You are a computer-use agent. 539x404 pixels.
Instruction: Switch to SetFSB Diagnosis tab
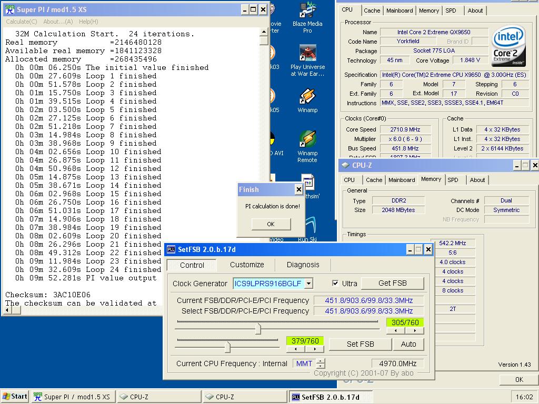point(303,265)
